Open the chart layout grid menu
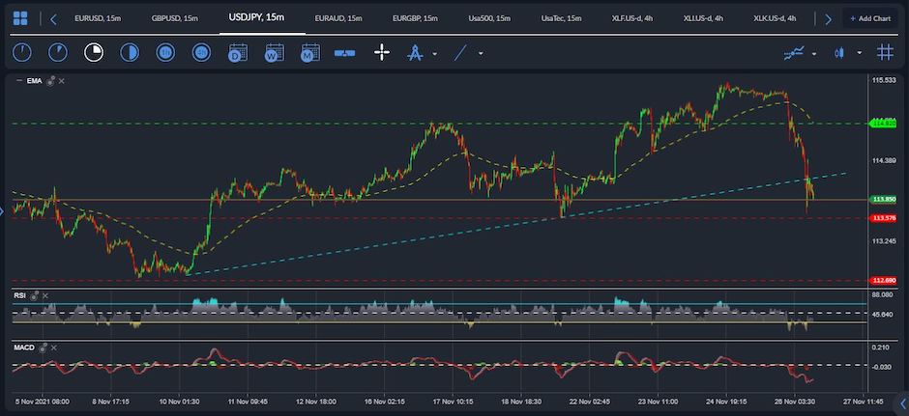 pos(20,18)
